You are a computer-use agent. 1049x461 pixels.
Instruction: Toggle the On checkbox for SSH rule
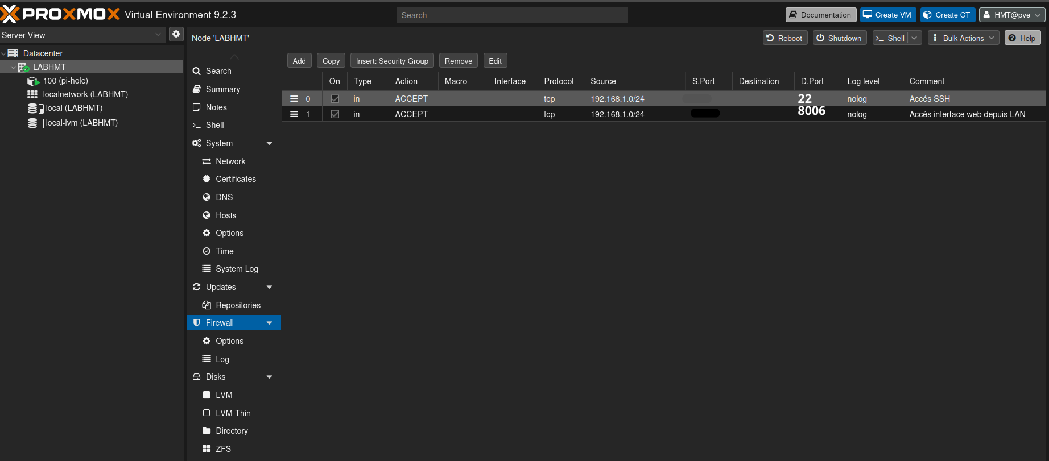click(335, 99)
